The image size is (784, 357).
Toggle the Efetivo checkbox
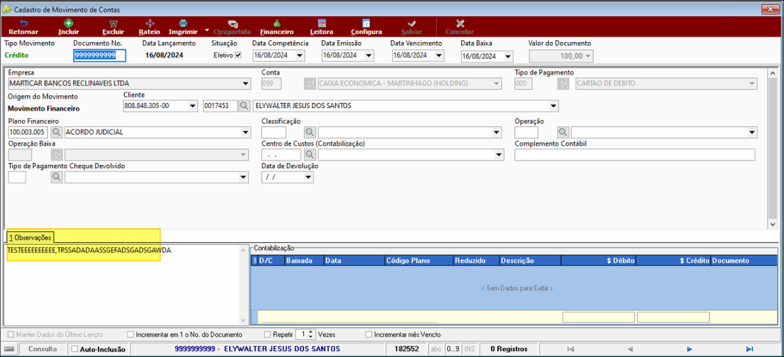pos(238,55)
